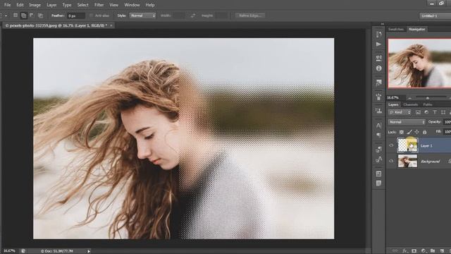Screen dimensions: 451x254
Task: Open the Layer Comps panel icon
Action: (378, 174)
